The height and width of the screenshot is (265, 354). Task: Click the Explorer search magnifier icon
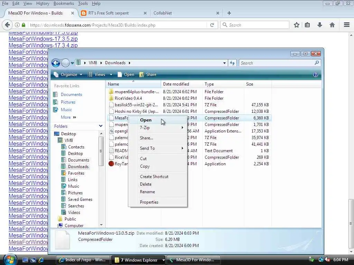click(x=317, y=63)
